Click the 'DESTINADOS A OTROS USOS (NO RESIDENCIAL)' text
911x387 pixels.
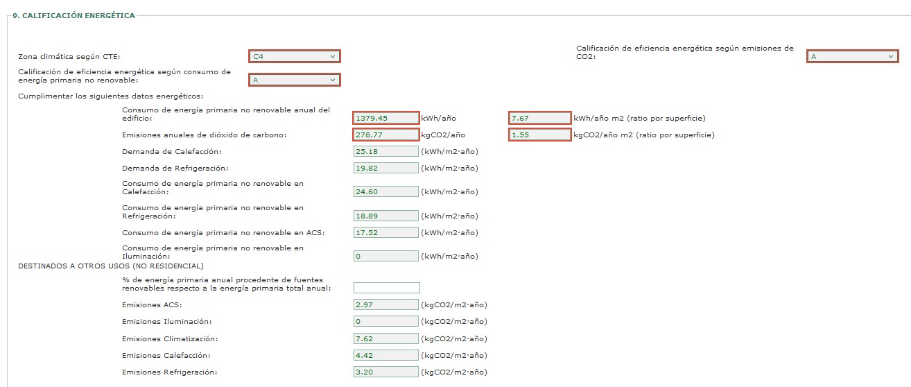pyautogui.click(x=111, y=266)
